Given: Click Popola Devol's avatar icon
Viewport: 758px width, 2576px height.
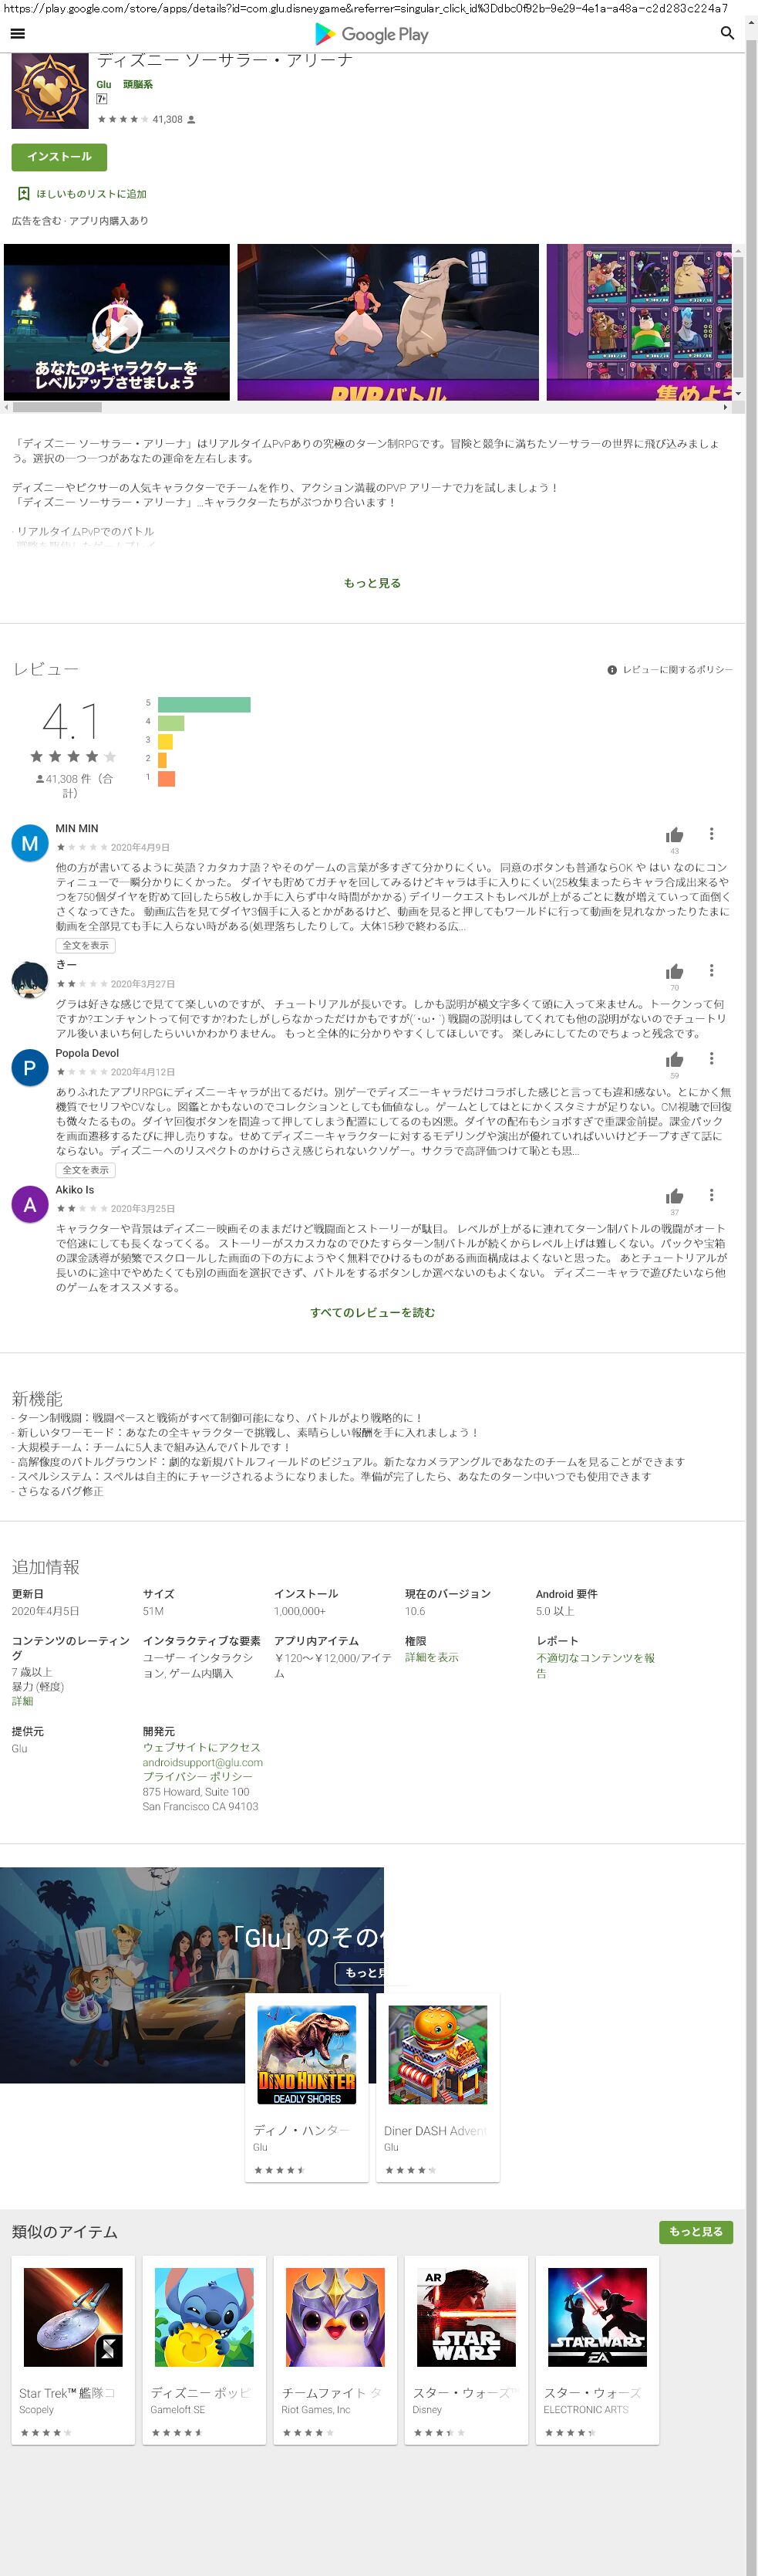Looking at the screenshot, I should (30, 1068).
